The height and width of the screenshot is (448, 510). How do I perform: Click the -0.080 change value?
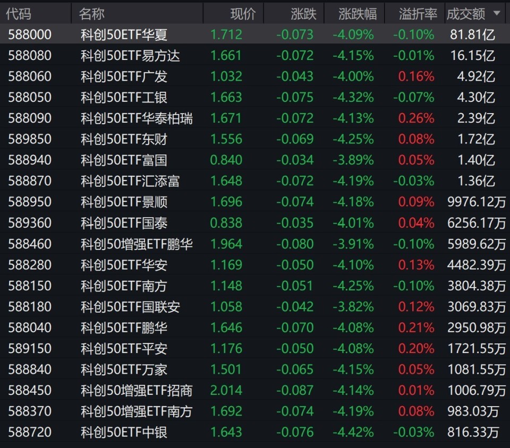click(295, 244)
